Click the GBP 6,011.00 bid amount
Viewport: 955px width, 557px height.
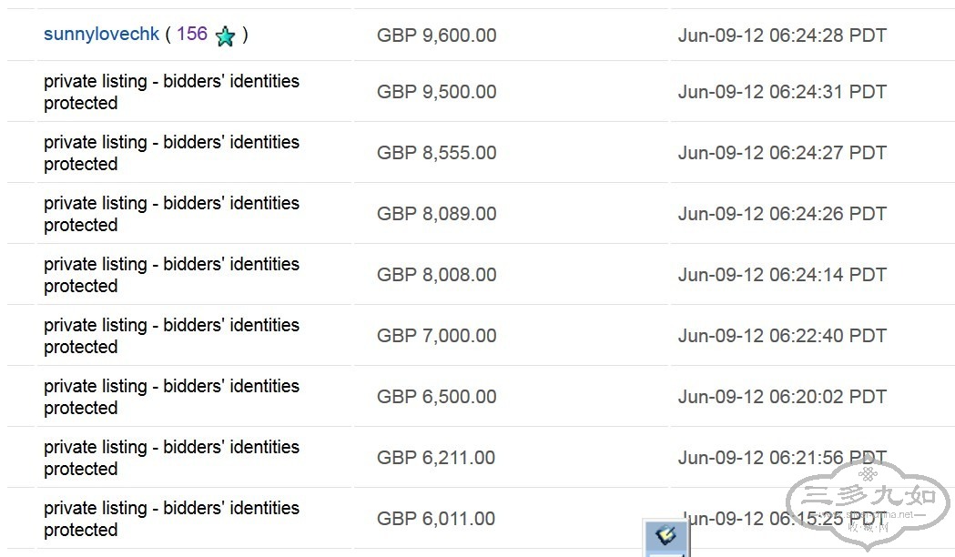tap(436, 519)
